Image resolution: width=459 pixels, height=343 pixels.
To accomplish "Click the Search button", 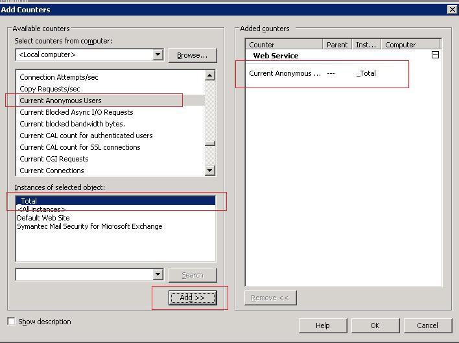I will click(193, 275).
